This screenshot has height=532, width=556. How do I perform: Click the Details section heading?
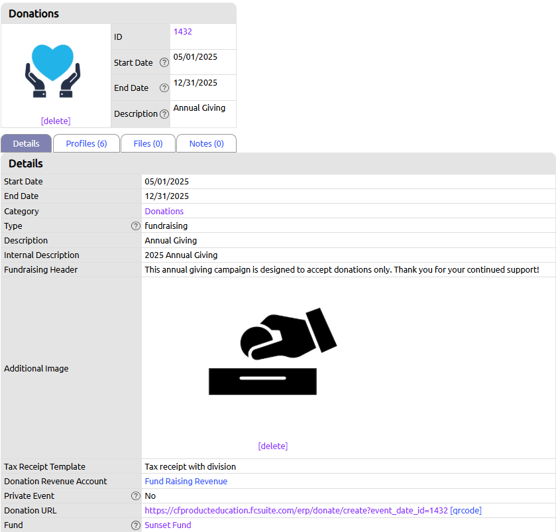coord(26,164)
